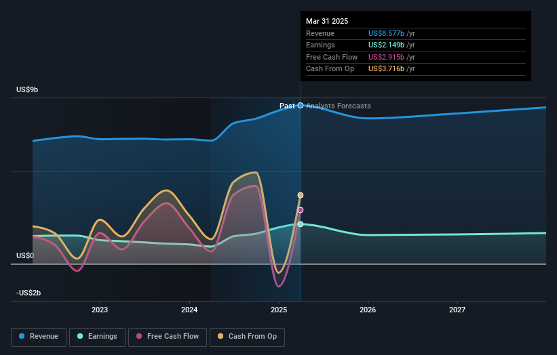Click the Cash From Op label in tooltip
Screen dimensions: 557x355
(330, 69)
